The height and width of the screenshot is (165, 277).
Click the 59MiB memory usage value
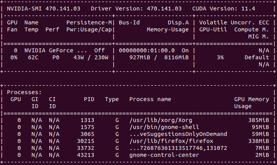pos(260,134)
